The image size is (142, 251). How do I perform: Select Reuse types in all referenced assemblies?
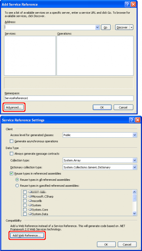pyautogui.click(x=18, y=180)
